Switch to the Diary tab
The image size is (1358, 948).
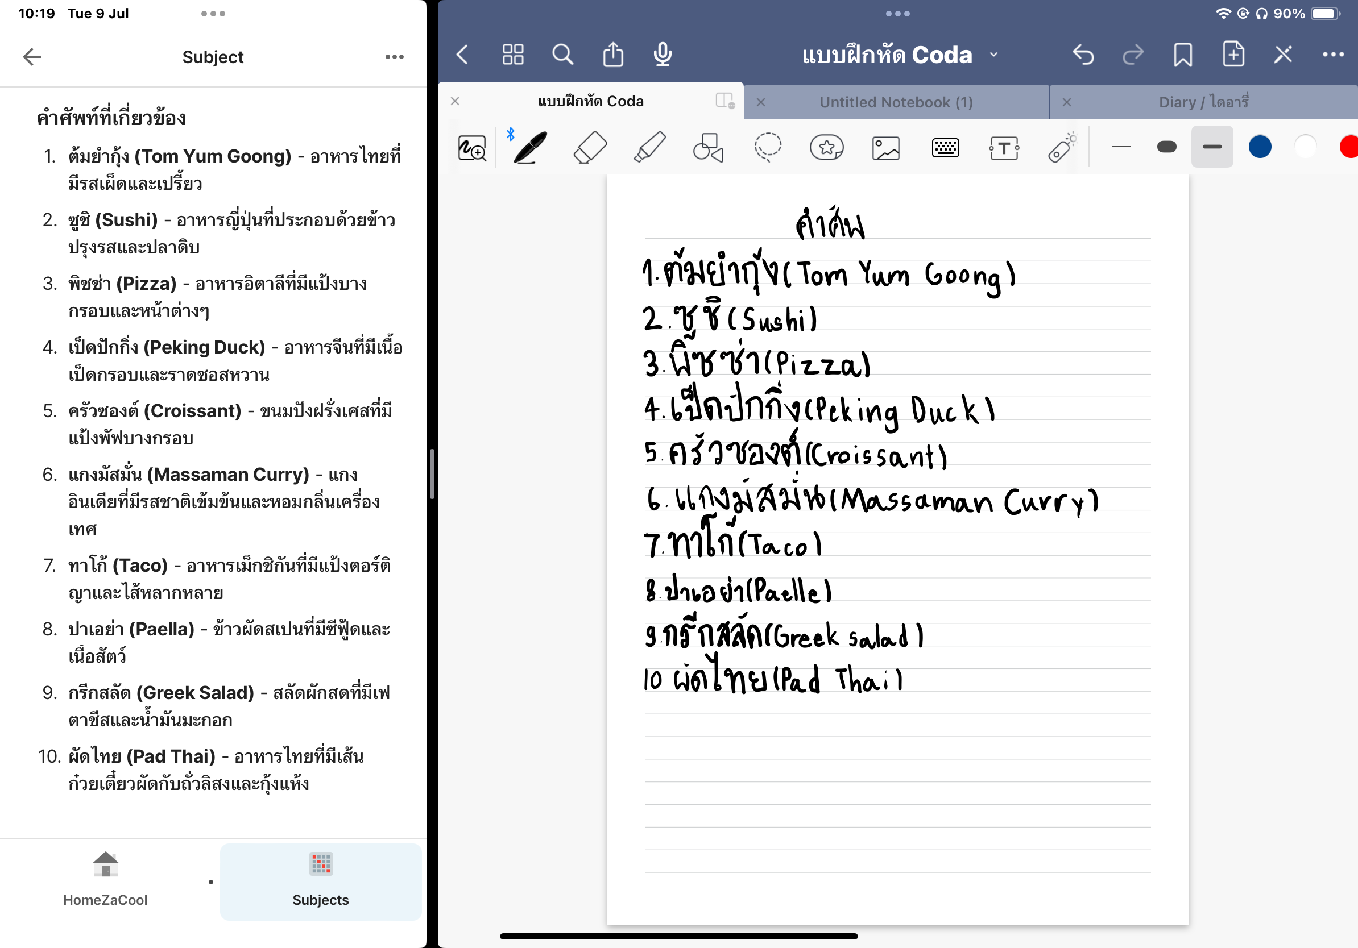click(1203, 102)
